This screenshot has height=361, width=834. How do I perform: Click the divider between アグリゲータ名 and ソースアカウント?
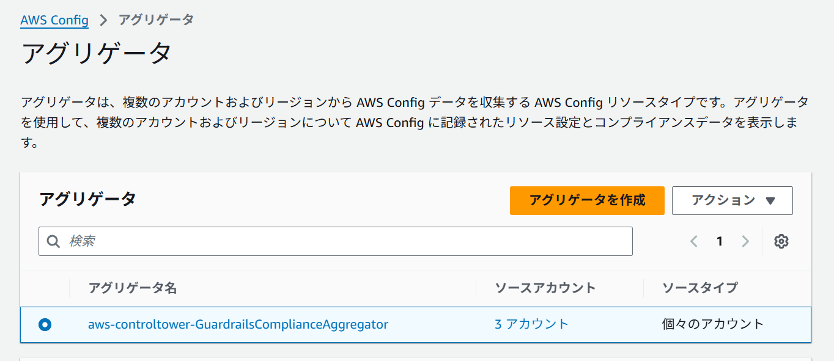[x=476, y=288]
